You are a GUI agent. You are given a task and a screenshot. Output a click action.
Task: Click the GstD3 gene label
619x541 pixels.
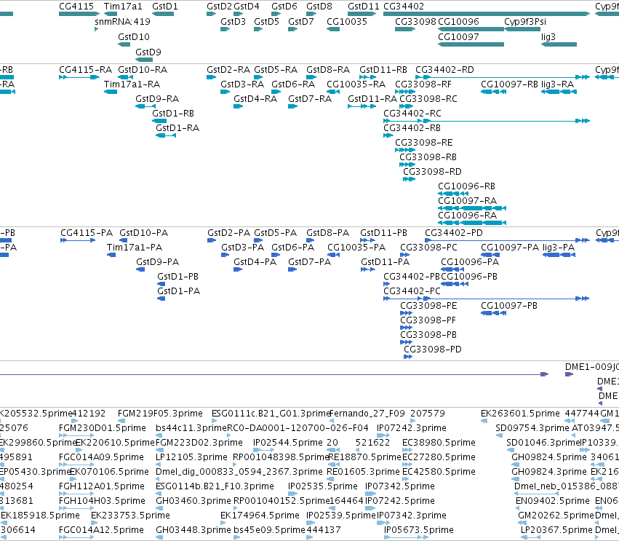coord(233,21)
